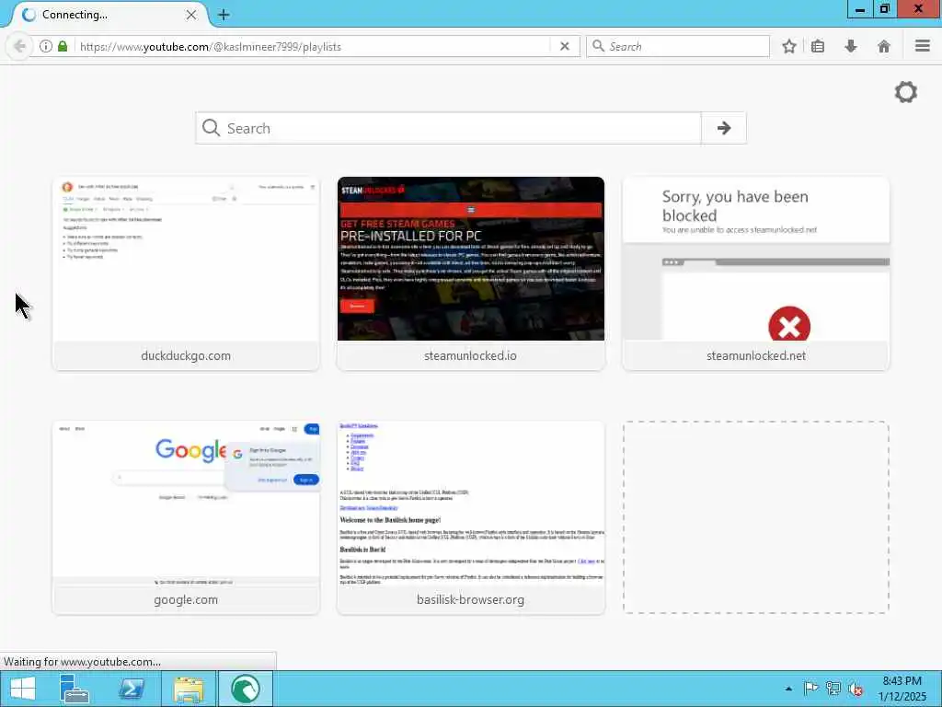Screen dimensions: 942x707
Task: Click the duckduckgo.com tile label
Action: click(x=186, y=356)
